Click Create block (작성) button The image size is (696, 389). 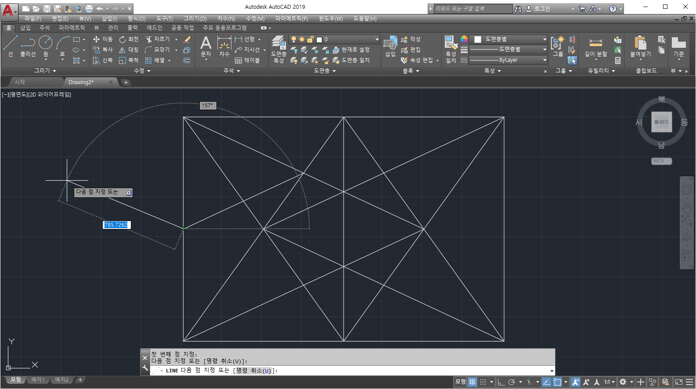click(x=411, y=39)
